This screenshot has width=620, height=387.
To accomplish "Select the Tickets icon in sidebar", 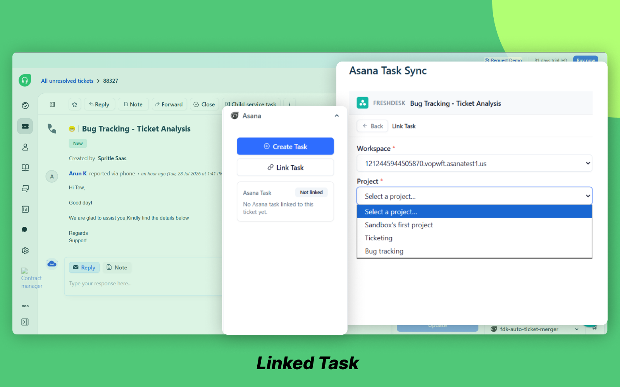I will coord(25,126).
